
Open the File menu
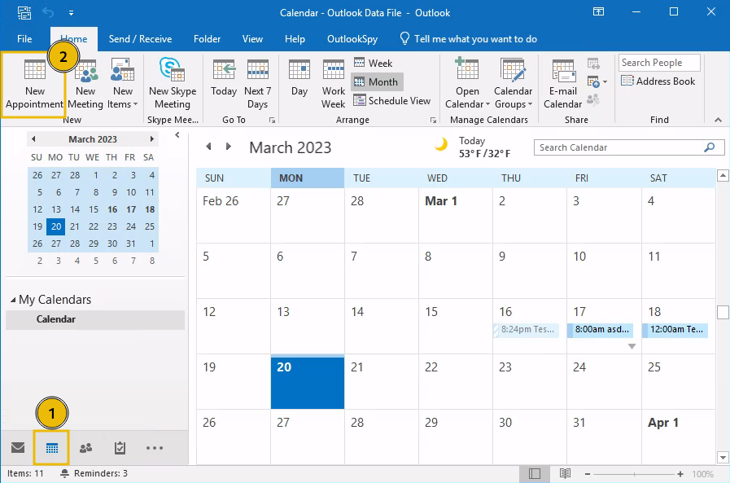click(24, 38)
